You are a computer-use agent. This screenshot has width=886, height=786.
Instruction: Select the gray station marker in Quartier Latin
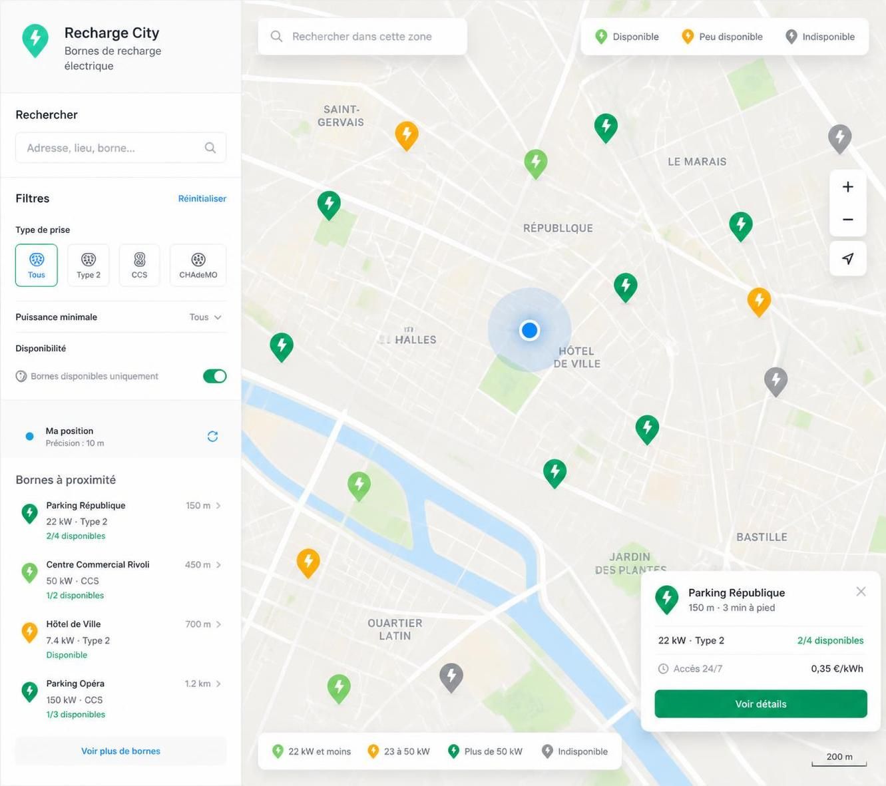pos(451,678)
